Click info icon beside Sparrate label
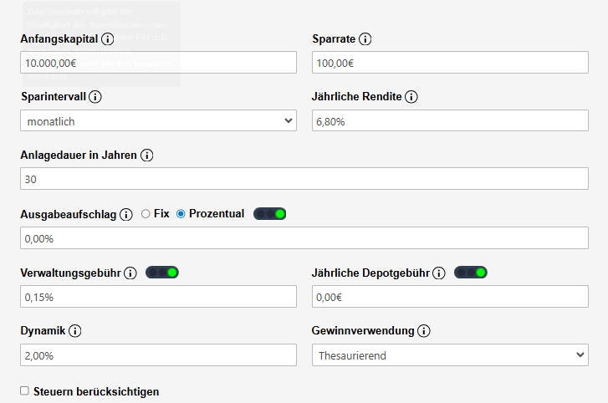The image size is (608, 403). click(365, 39)
